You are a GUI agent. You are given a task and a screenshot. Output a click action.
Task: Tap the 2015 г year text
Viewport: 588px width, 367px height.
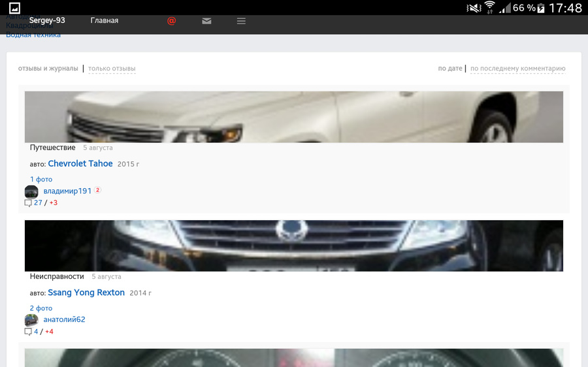pyautogui.click(x=128, y=164)
